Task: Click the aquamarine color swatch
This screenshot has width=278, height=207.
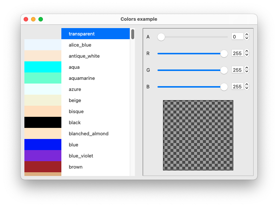Action: click(x=43, y=78)
